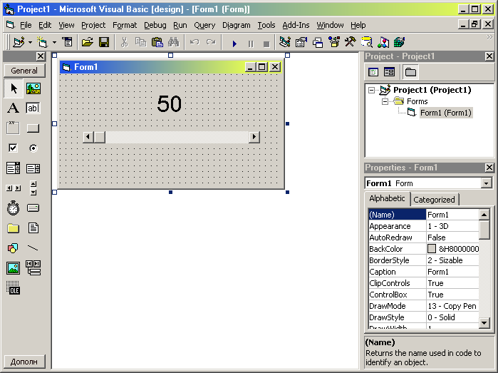Collapse the Forms folder node
The image size is (498, 373).
(x=385, y=101)
